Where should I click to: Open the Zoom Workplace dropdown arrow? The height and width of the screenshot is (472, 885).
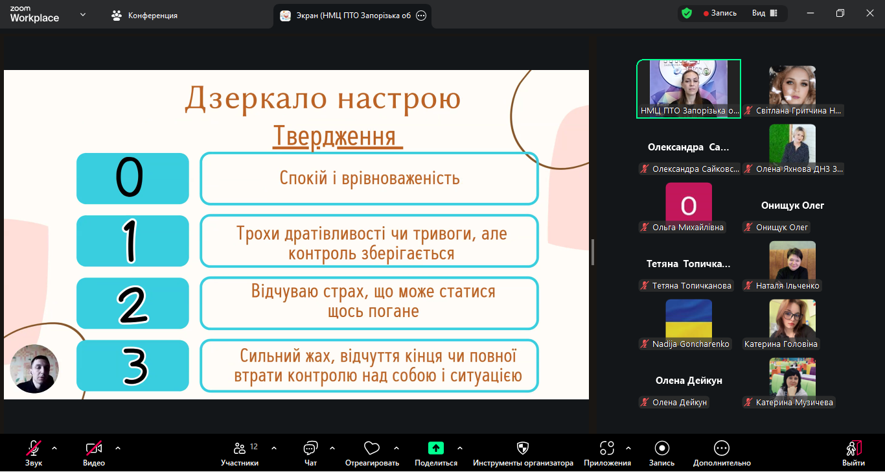(x=83, y=14)
